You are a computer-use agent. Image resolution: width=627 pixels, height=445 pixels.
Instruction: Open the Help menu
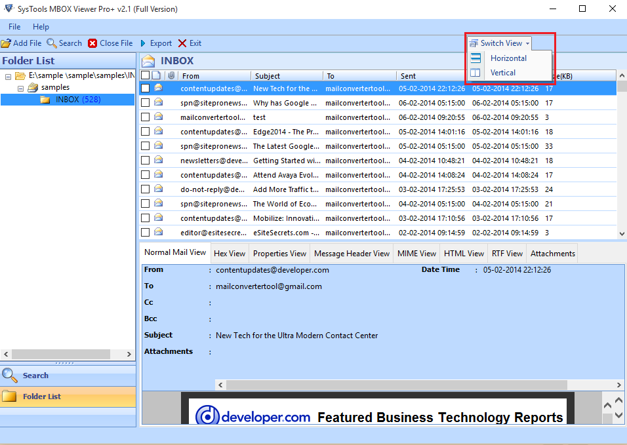coord(41,27)
